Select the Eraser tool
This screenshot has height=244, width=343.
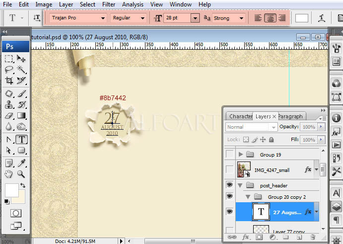(9, 116)
